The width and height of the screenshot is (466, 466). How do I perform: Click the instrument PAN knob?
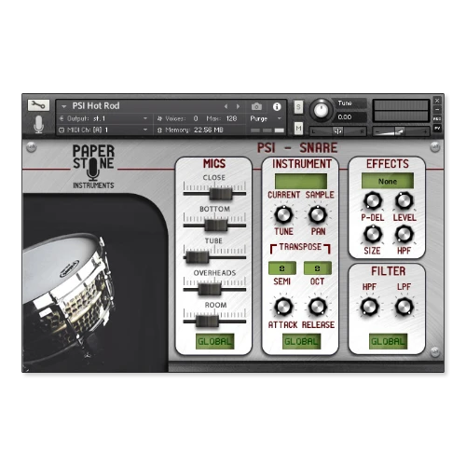[318, 214]
